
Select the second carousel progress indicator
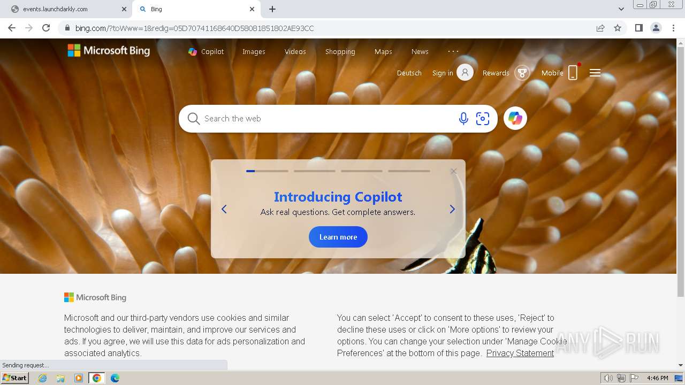click(x=315, y=171)
